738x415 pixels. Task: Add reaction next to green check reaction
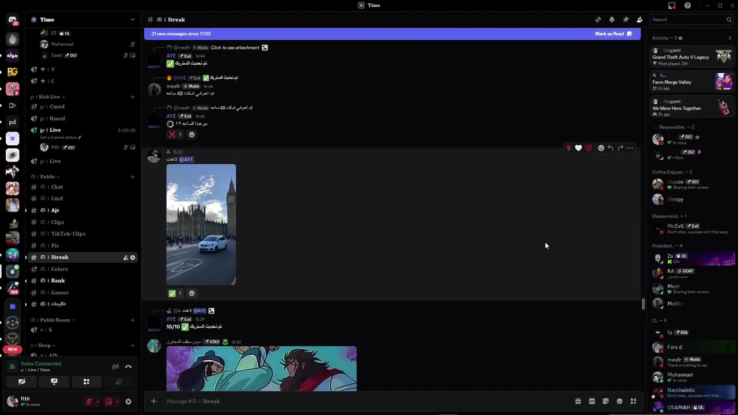[192, 293]
